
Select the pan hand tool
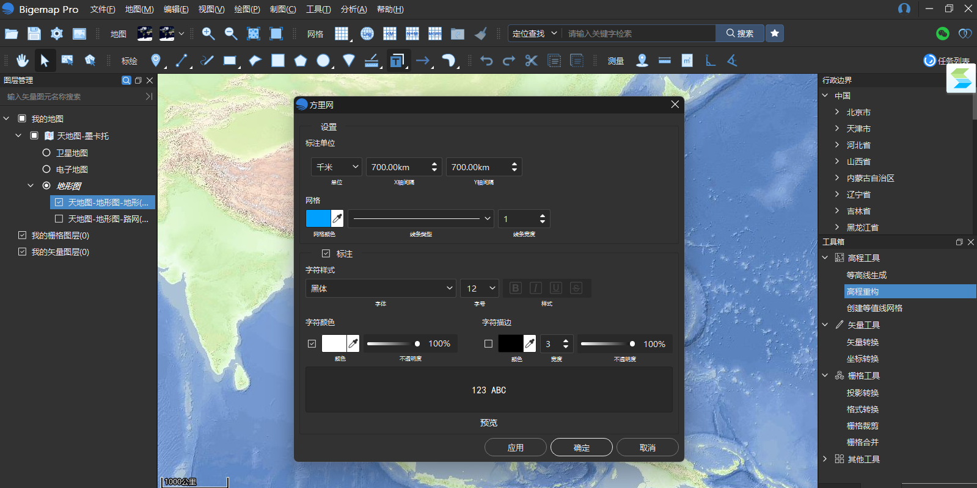[23, 60]
